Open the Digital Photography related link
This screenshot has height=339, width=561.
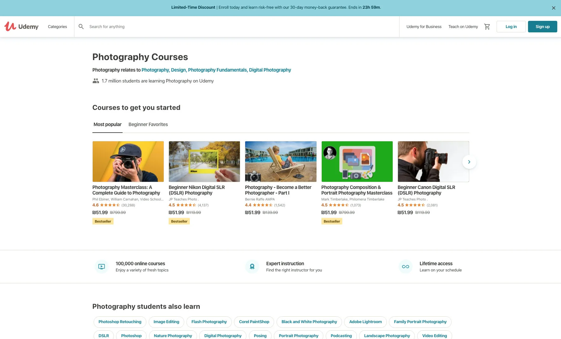270,70
